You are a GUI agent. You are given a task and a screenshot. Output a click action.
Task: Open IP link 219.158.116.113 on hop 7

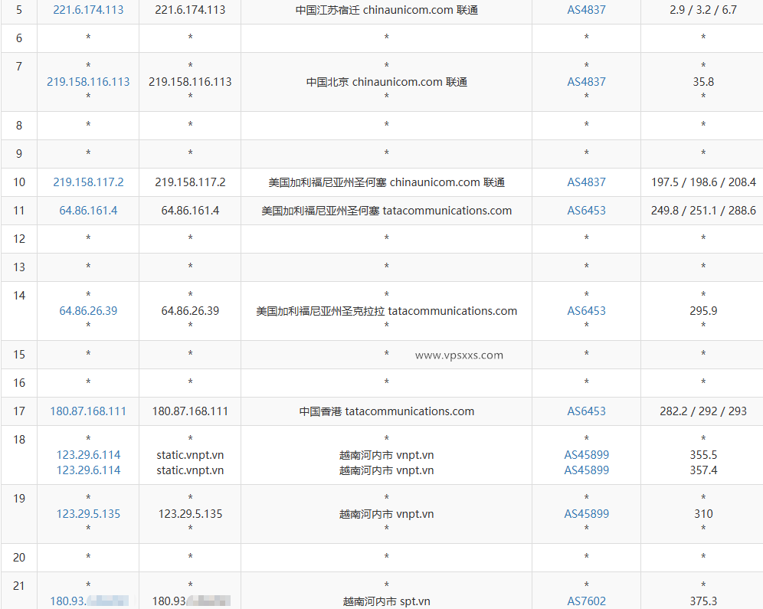pyautogui.click(x=87, y=80)
